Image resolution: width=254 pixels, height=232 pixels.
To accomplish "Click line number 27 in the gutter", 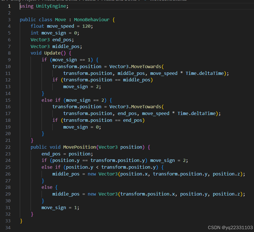I will click(8, 181).
